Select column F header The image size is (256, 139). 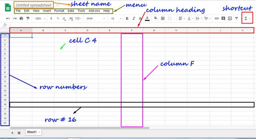coord(132,31)
